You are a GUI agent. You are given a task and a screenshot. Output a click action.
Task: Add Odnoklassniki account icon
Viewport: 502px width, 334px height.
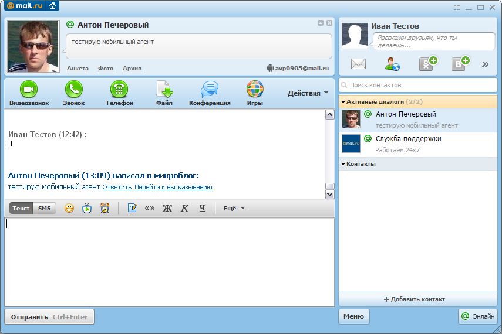[x=428, y=64]
